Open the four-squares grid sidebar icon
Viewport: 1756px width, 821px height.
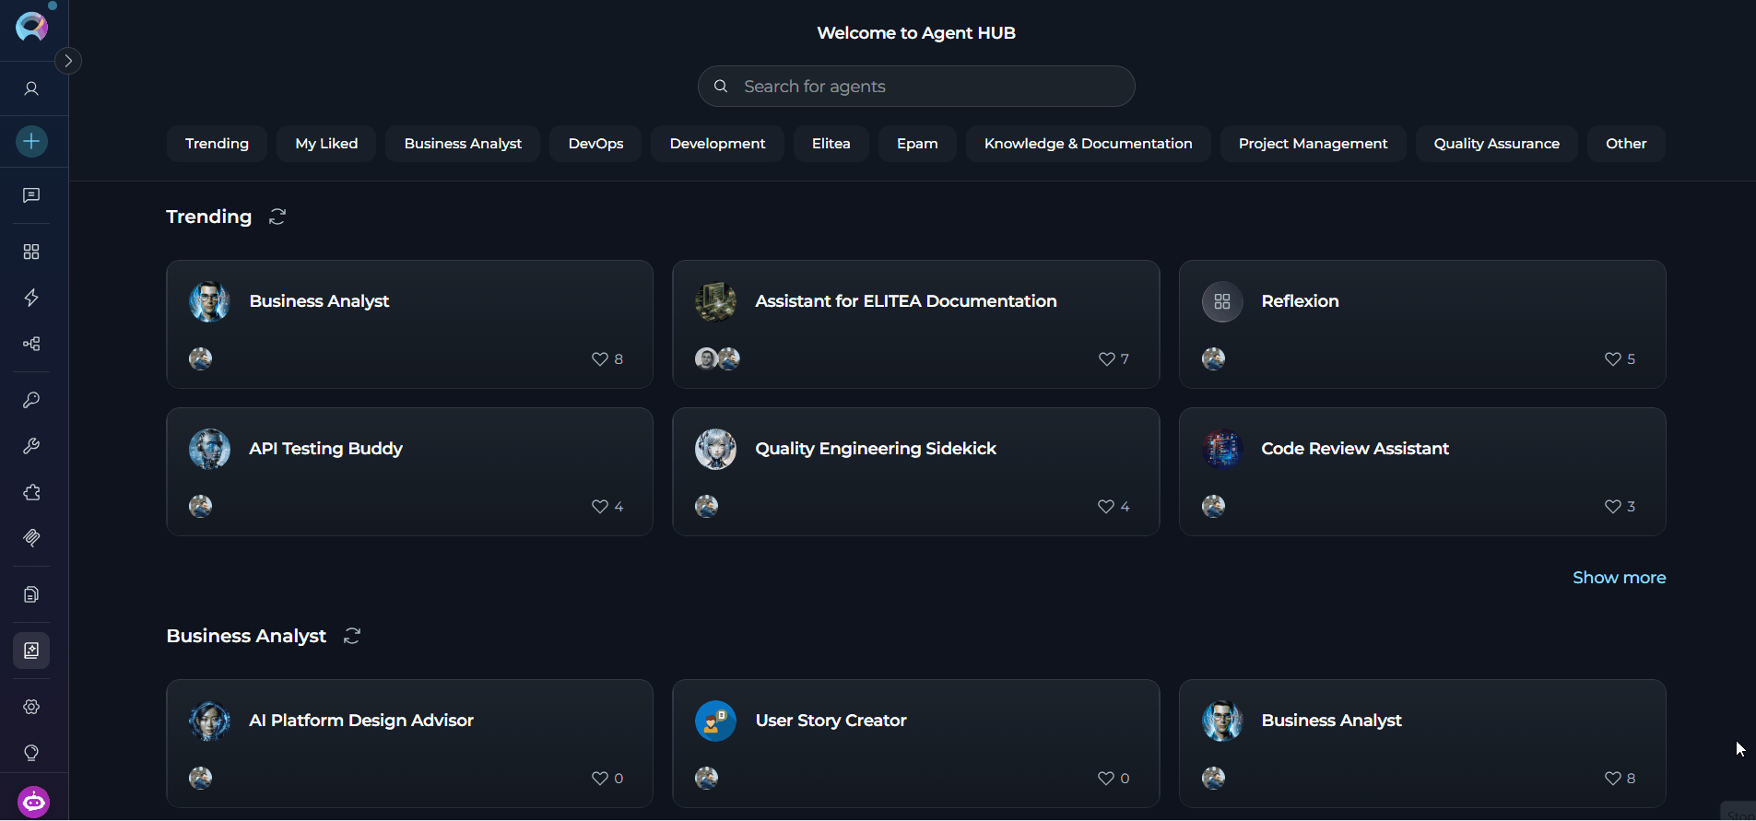tap(31, 252)
